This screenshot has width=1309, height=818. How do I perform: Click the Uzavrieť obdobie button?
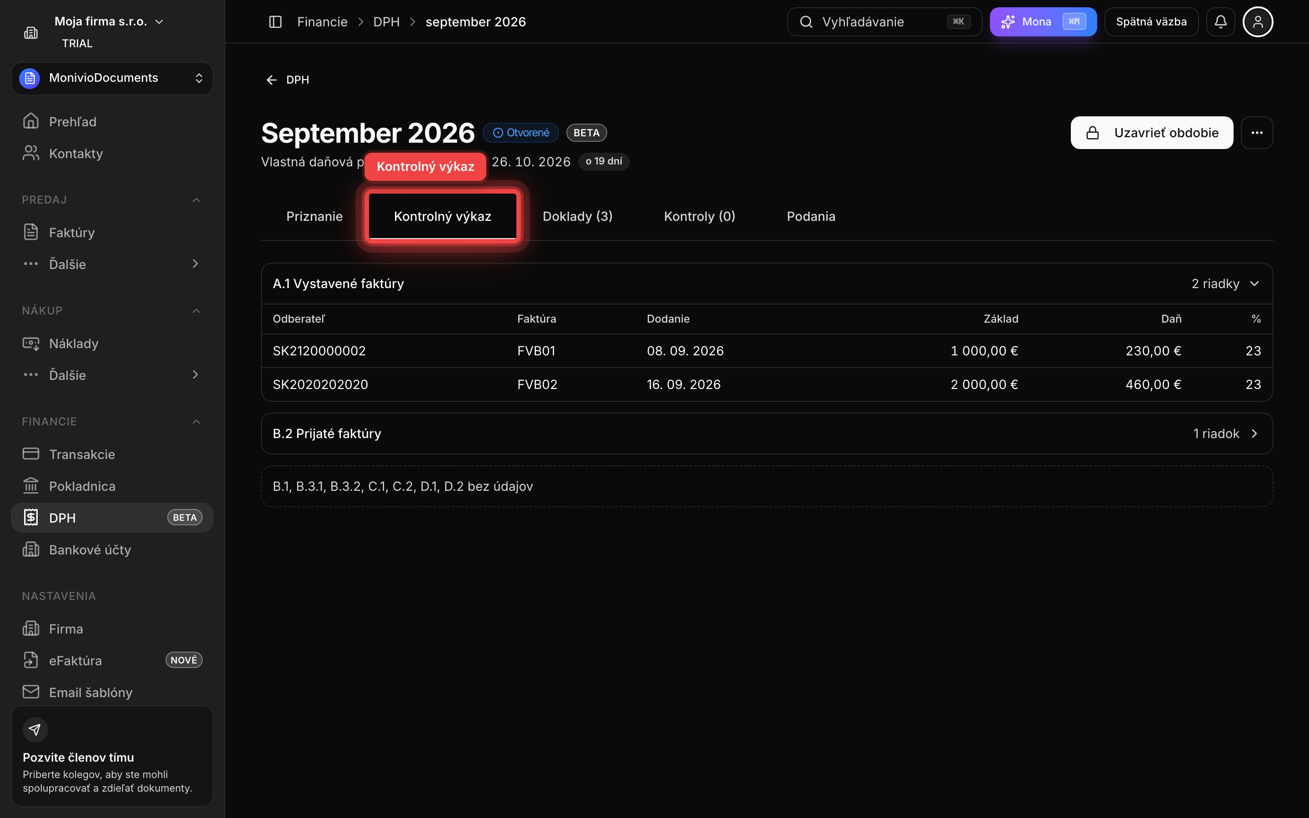[x=1152, y=133]
